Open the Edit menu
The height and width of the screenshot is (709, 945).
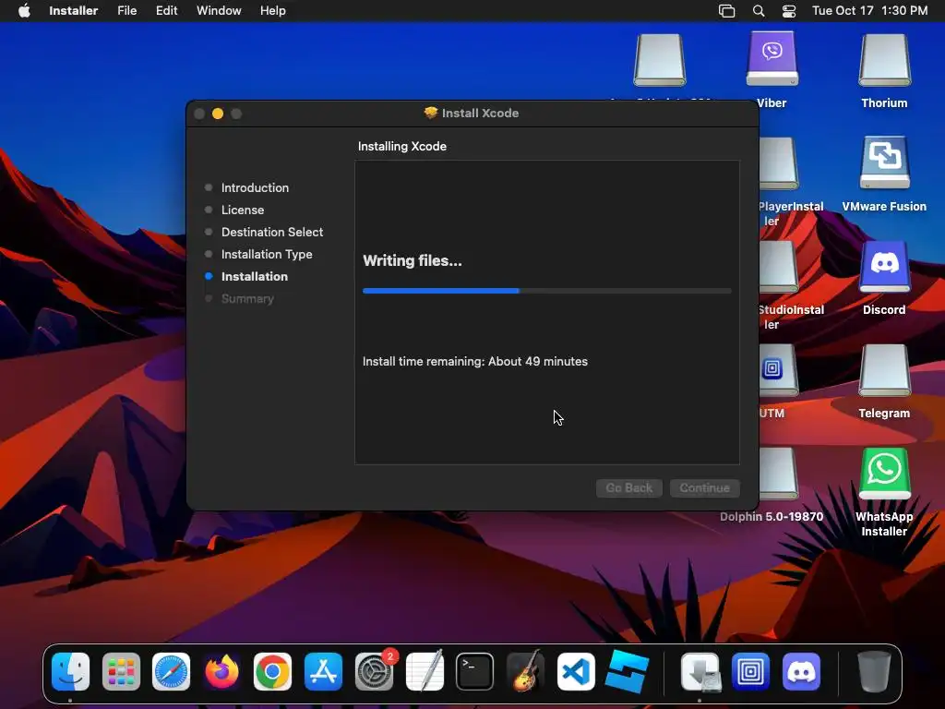pyautogui.click(x=166, y=11)
